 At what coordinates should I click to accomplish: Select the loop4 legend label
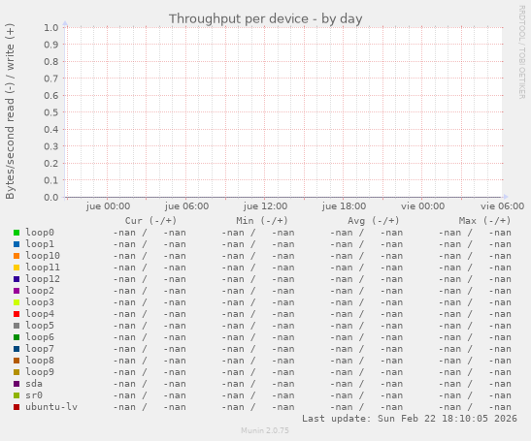[x=40, y=314]
